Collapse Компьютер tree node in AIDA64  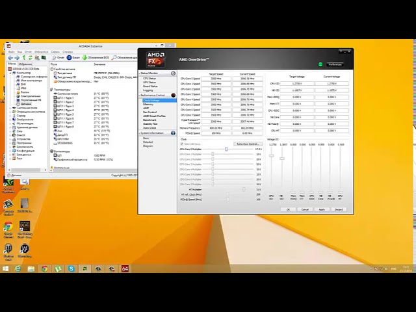tap(10, 73)
